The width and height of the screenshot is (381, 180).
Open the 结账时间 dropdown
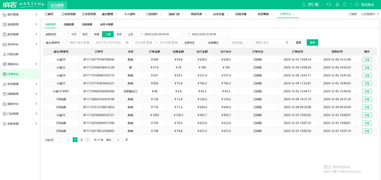click(56, 34)
